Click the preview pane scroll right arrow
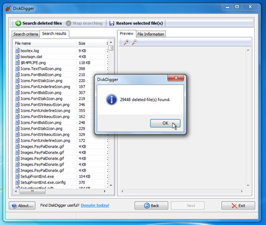Screen dimensions: 266x225 (242, 191)
